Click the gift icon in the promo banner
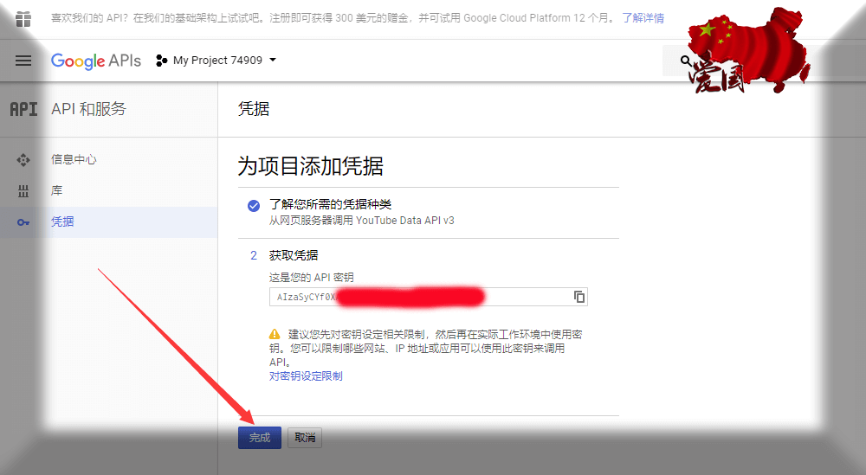 tap(23, 18)
